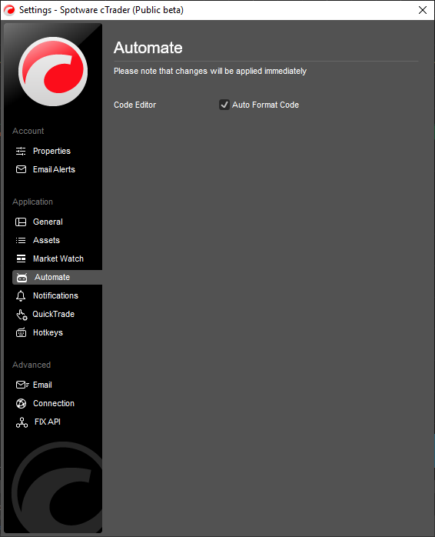Click the Properties sliders icon

[x=21, y=151]
